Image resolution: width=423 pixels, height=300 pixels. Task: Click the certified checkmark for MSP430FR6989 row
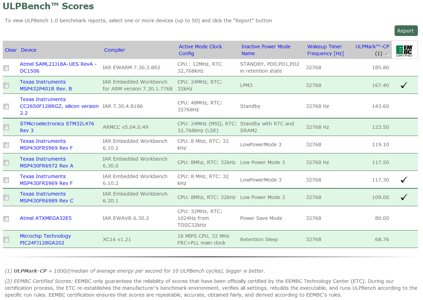point(404,197)
